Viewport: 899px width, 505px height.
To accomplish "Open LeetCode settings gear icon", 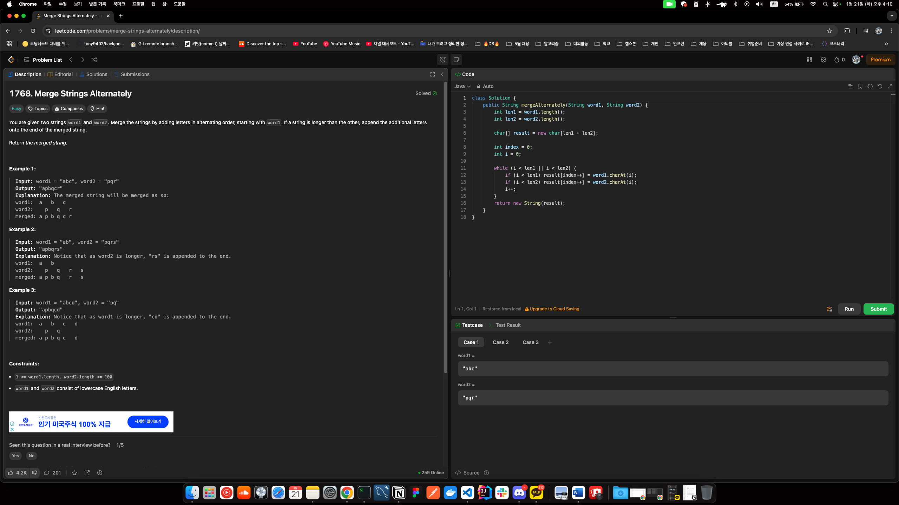I will point(823,60).
